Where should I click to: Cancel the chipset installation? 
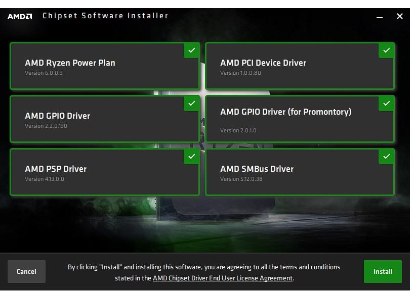click(26, 271)
